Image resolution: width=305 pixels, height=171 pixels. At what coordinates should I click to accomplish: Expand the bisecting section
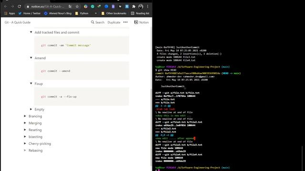pyautogui.click(x=25, y=136)
